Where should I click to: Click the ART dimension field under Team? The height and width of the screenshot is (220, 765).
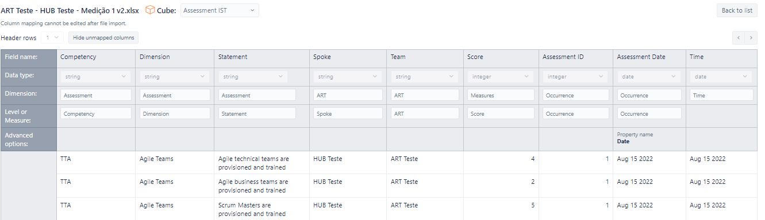425,95
